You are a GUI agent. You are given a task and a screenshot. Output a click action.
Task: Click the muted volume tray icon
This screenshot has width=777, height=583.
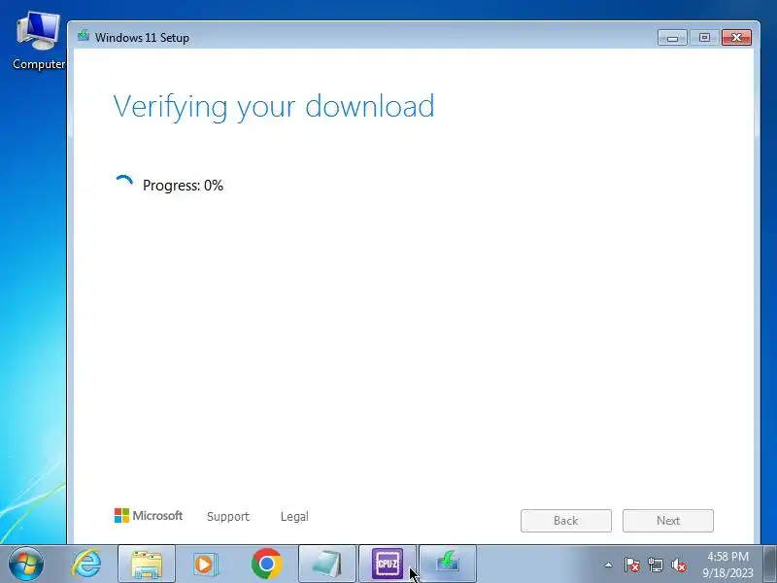pos(678,565)
